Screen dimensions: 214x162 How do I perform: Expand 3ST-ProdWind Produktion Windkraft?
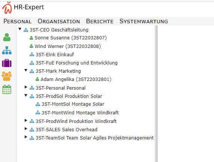click(26, 120)
